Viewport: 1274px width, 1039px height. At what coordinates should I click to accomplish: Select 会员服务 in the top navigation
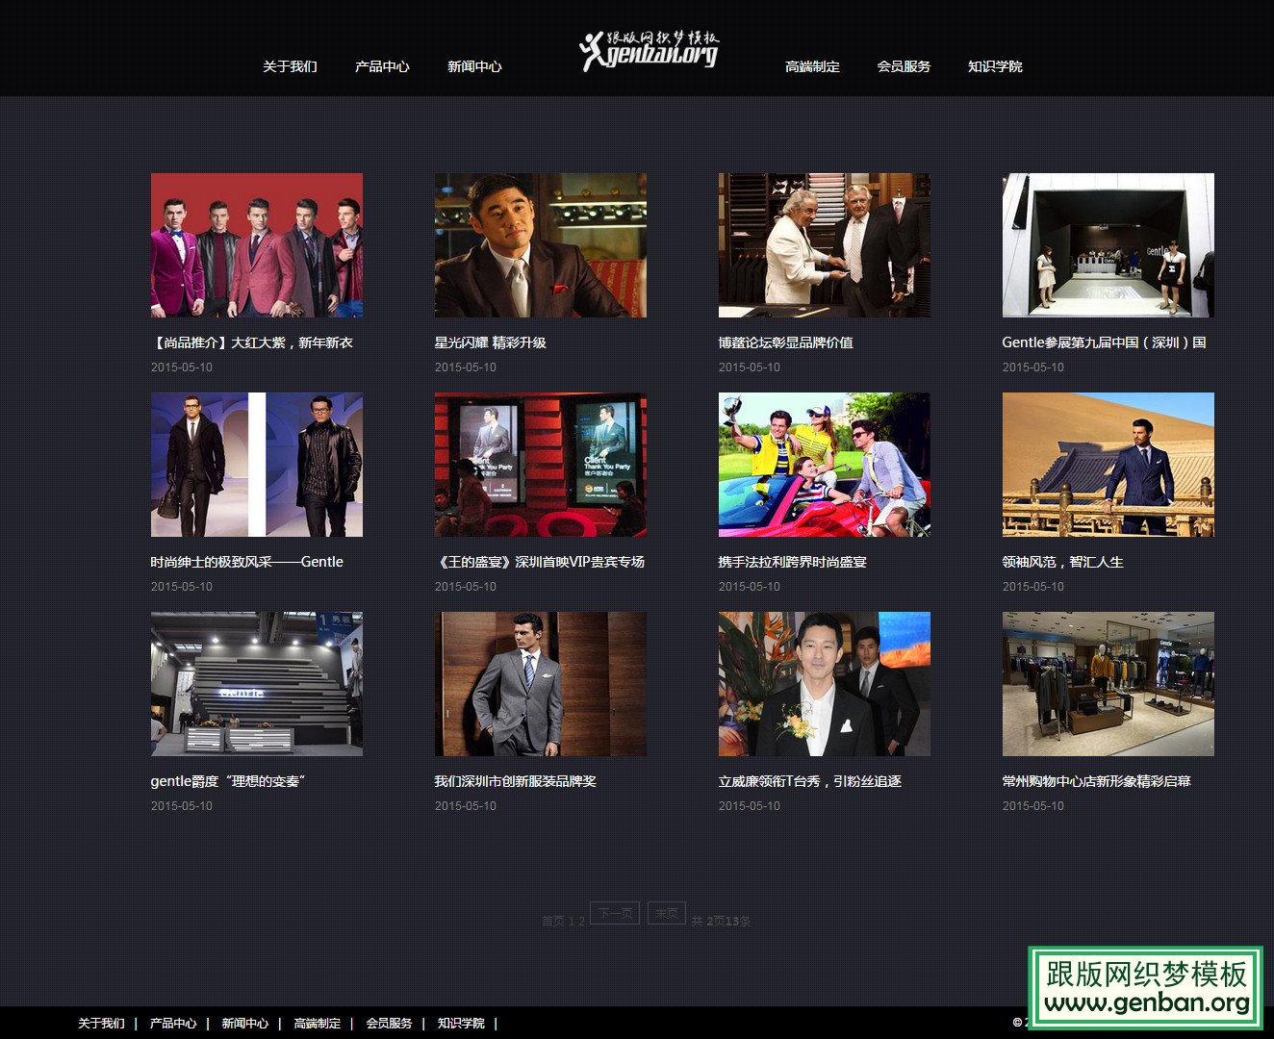point(904,66)
